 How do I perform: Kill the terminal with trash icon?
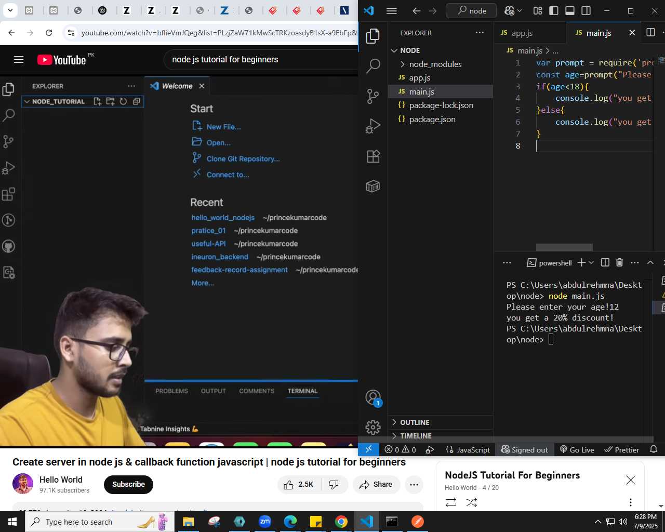tap(619, 263)
